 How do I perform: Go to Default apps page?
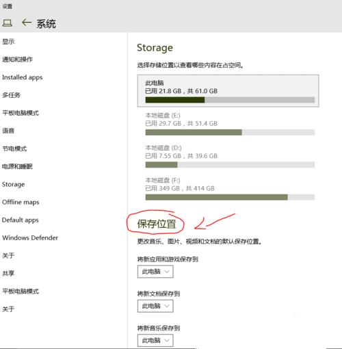click(21, 220)
